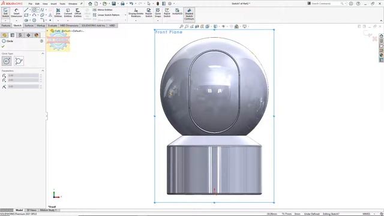
Task: Switch to the MBD Dimensions tab
Action: [70, 25]
